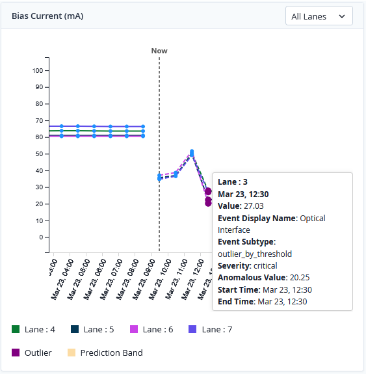The height and width of the screenshot is (374, 366).
Task: Click the Start Time tooltip line
Action: point(265,289)
